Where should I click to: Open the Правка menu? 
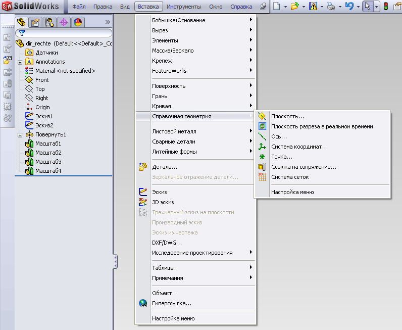tap(103, 7)
